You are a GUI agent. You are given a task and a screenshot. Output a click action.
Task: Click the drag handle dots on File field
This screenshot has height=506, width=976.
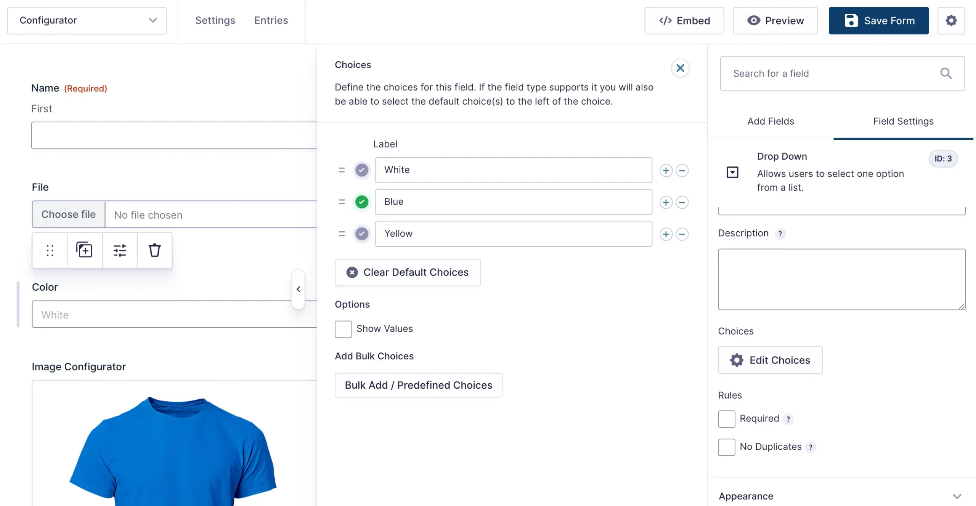tap(50, 250)
